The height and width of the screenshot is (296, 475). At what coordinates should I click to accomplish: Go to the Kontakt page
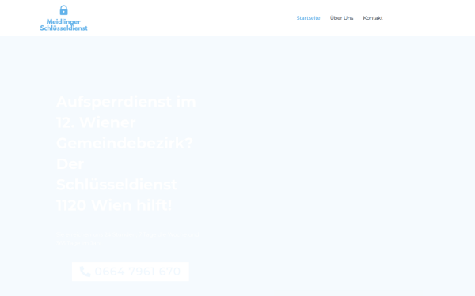coord(373,18)
